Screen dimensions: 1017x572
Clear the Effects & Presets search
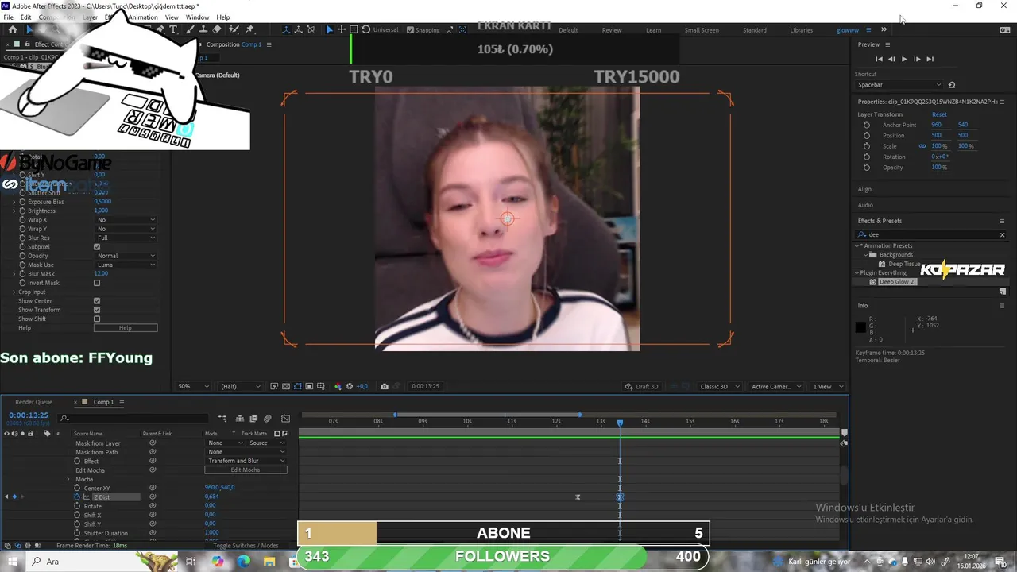click(x=1002, y=234)
